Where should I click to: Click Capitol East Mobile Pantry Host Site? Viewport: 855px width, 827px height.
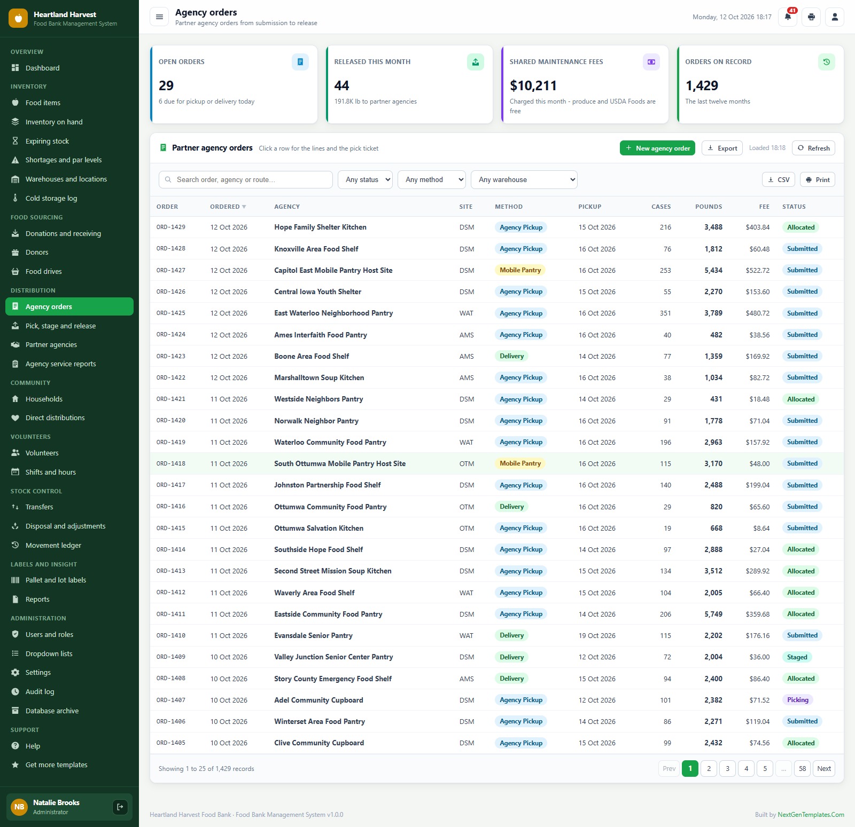[333, 270]
